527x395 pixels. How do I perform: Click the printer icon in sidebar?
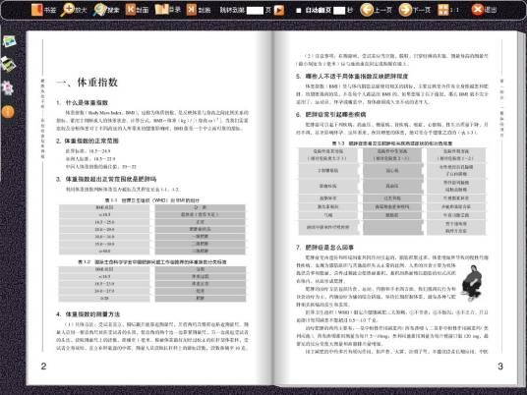(8, 64)
